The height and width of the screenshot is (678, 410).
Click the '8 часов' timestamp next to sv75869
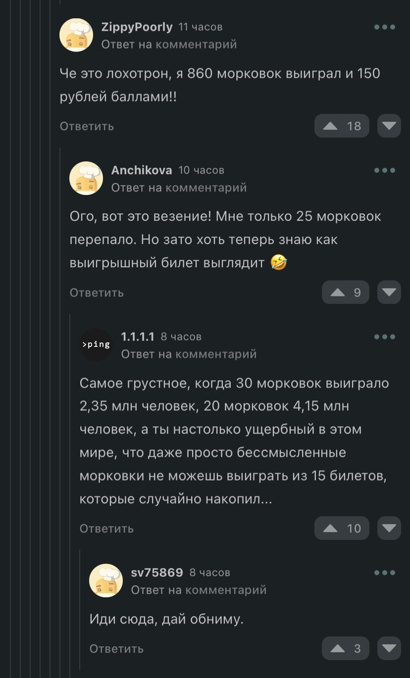click(x=210, y=573)
